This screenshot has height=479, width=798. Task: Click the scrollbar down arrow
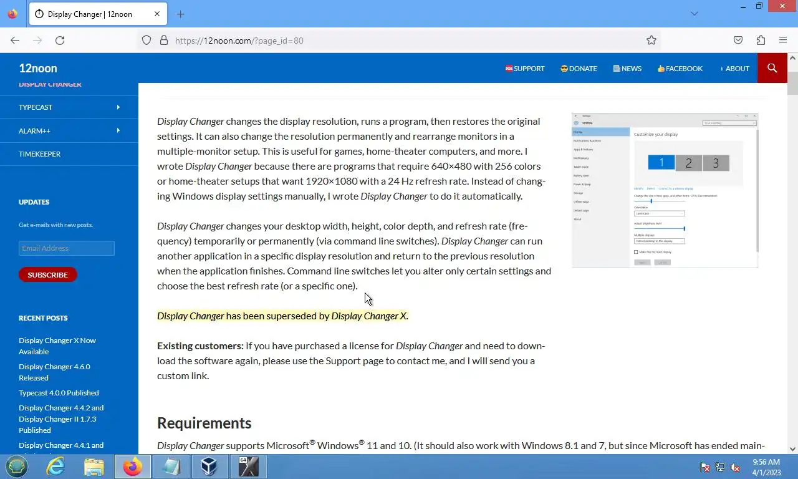click(792, 448)
